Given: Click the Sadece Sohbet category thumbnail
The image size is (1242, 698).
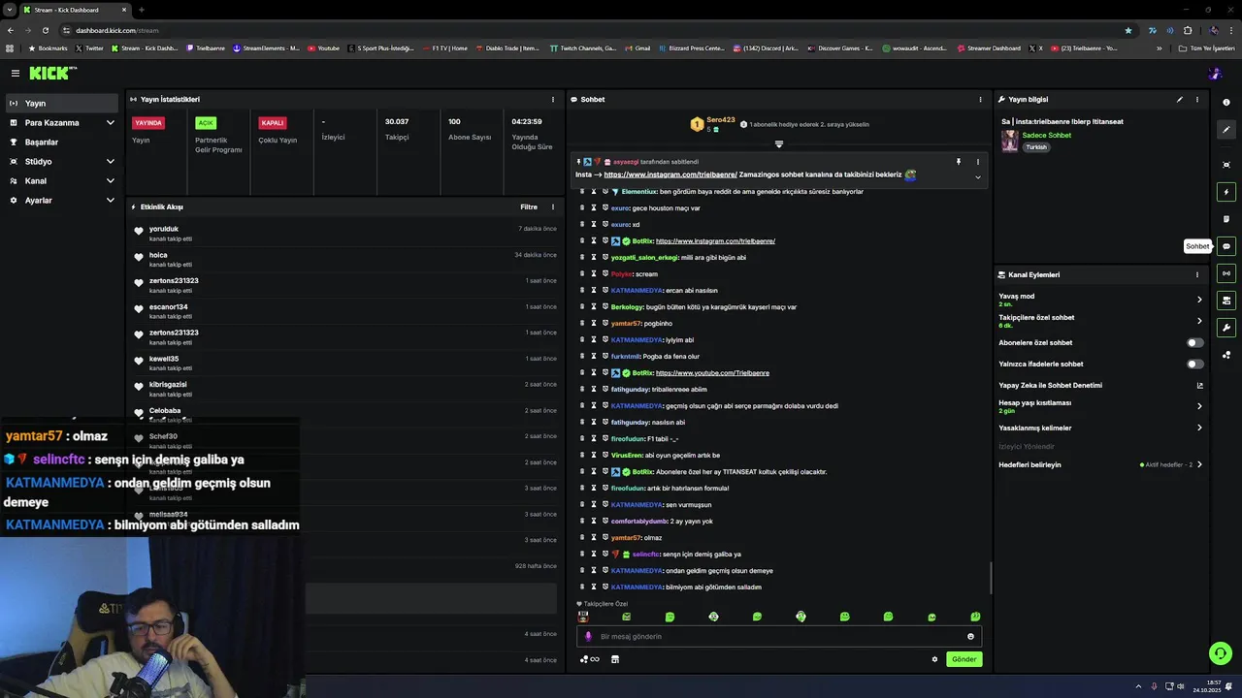Looking at the screenshot, I should (1010, 142).
